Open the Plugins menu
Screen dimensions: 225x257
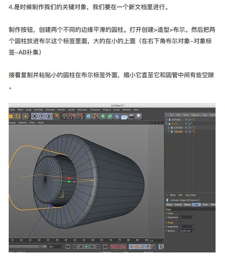point(107,110)
